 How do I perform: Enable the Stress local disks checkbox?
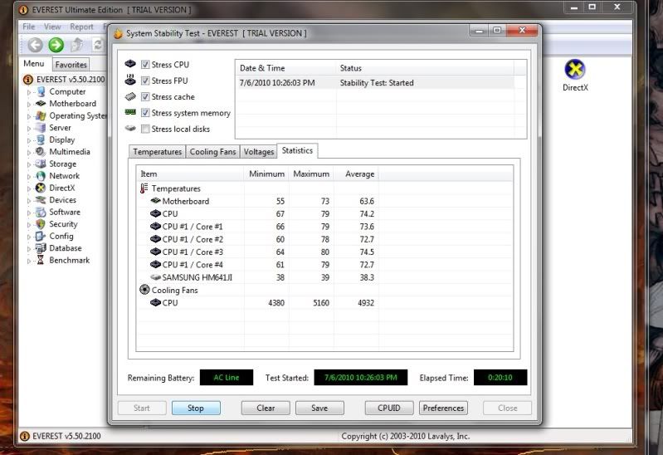tap(145, 129)
